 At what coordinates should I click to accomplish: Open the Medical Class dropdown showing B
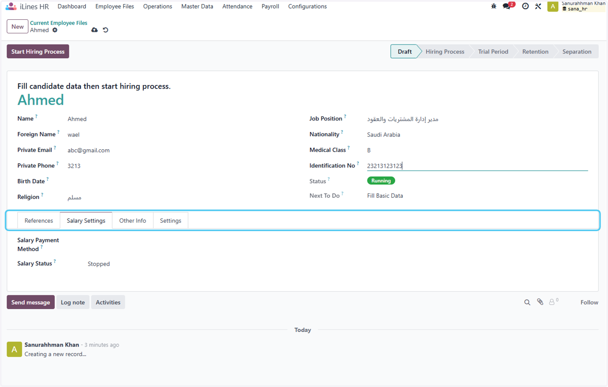tap(477, 150)
